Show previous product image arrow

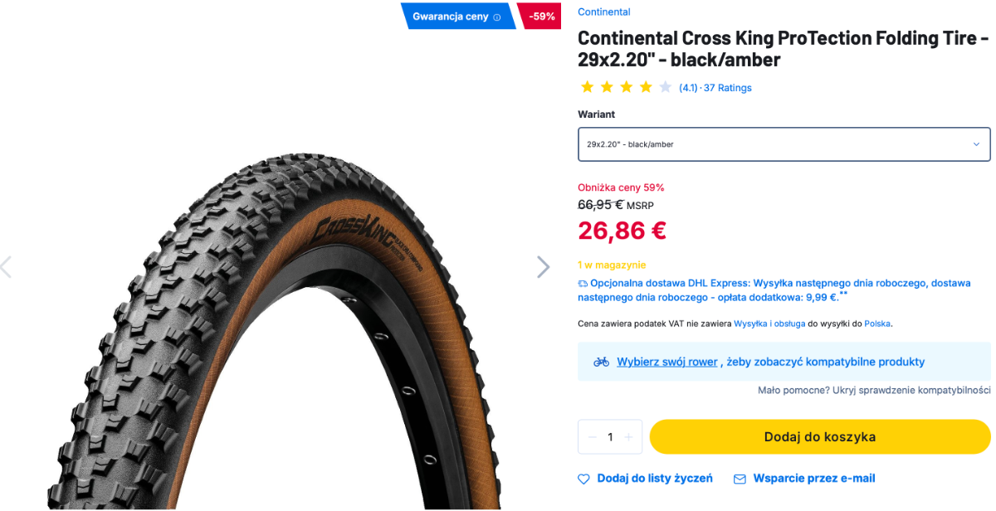[7, 266]
